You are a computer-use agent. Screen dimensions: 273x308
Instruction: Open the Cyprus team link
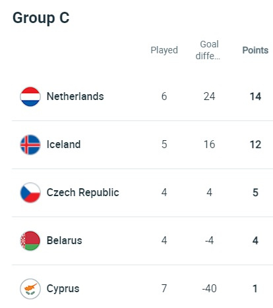point(63,289)
